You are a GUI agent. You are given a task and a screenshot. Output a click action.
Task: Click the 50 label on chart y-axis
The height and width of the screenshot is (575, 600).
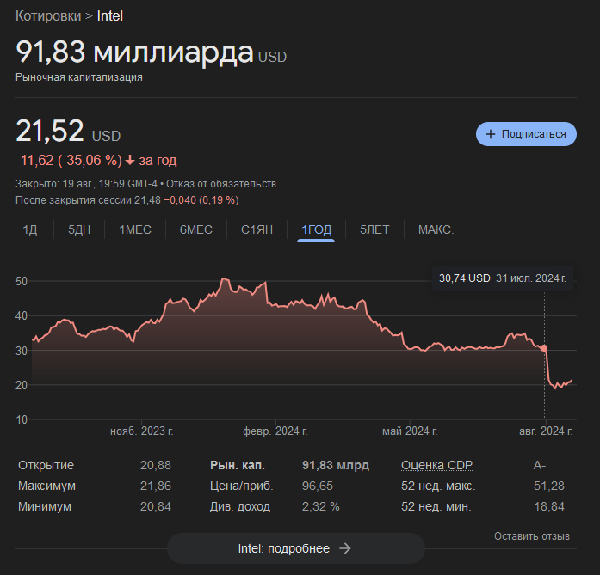click(22, 282)
